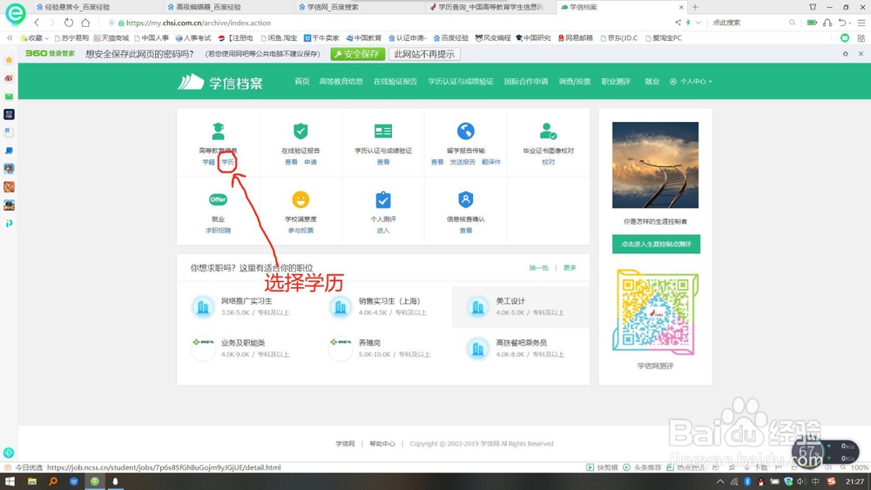Open browser home page icon
The image size is (871, 490).
(x=85, y=23)
